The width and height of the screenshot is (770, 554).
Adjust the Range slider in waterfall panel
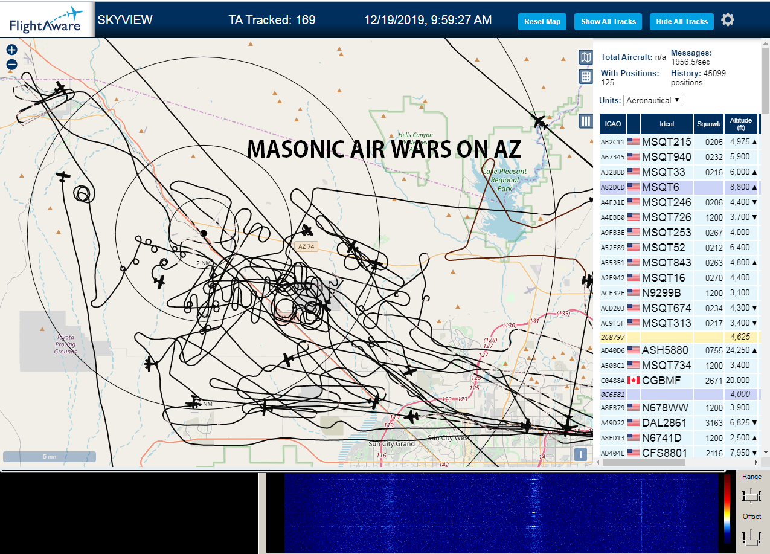pos(752,497)
